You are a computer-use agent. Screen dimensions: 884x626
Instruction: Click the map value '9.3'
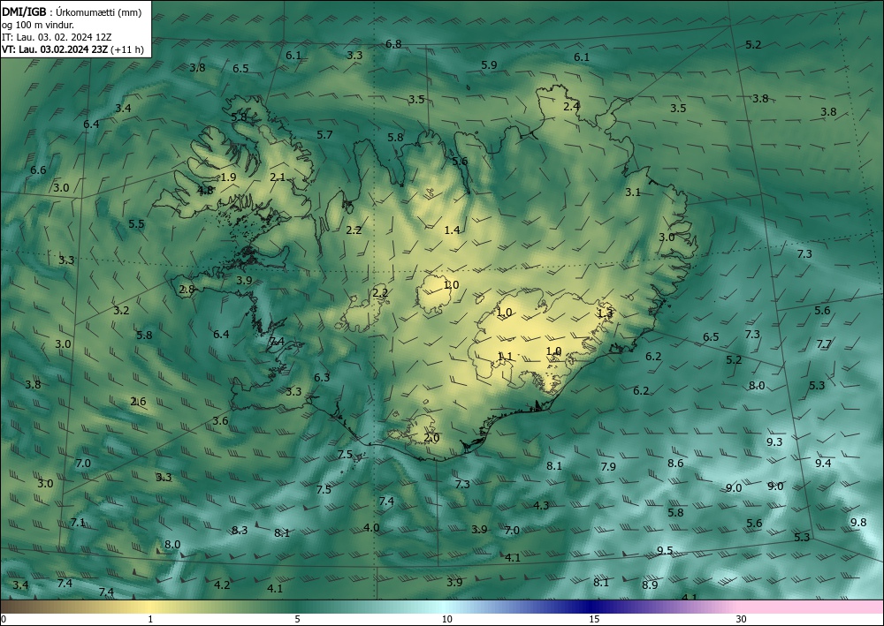[774, 442]
